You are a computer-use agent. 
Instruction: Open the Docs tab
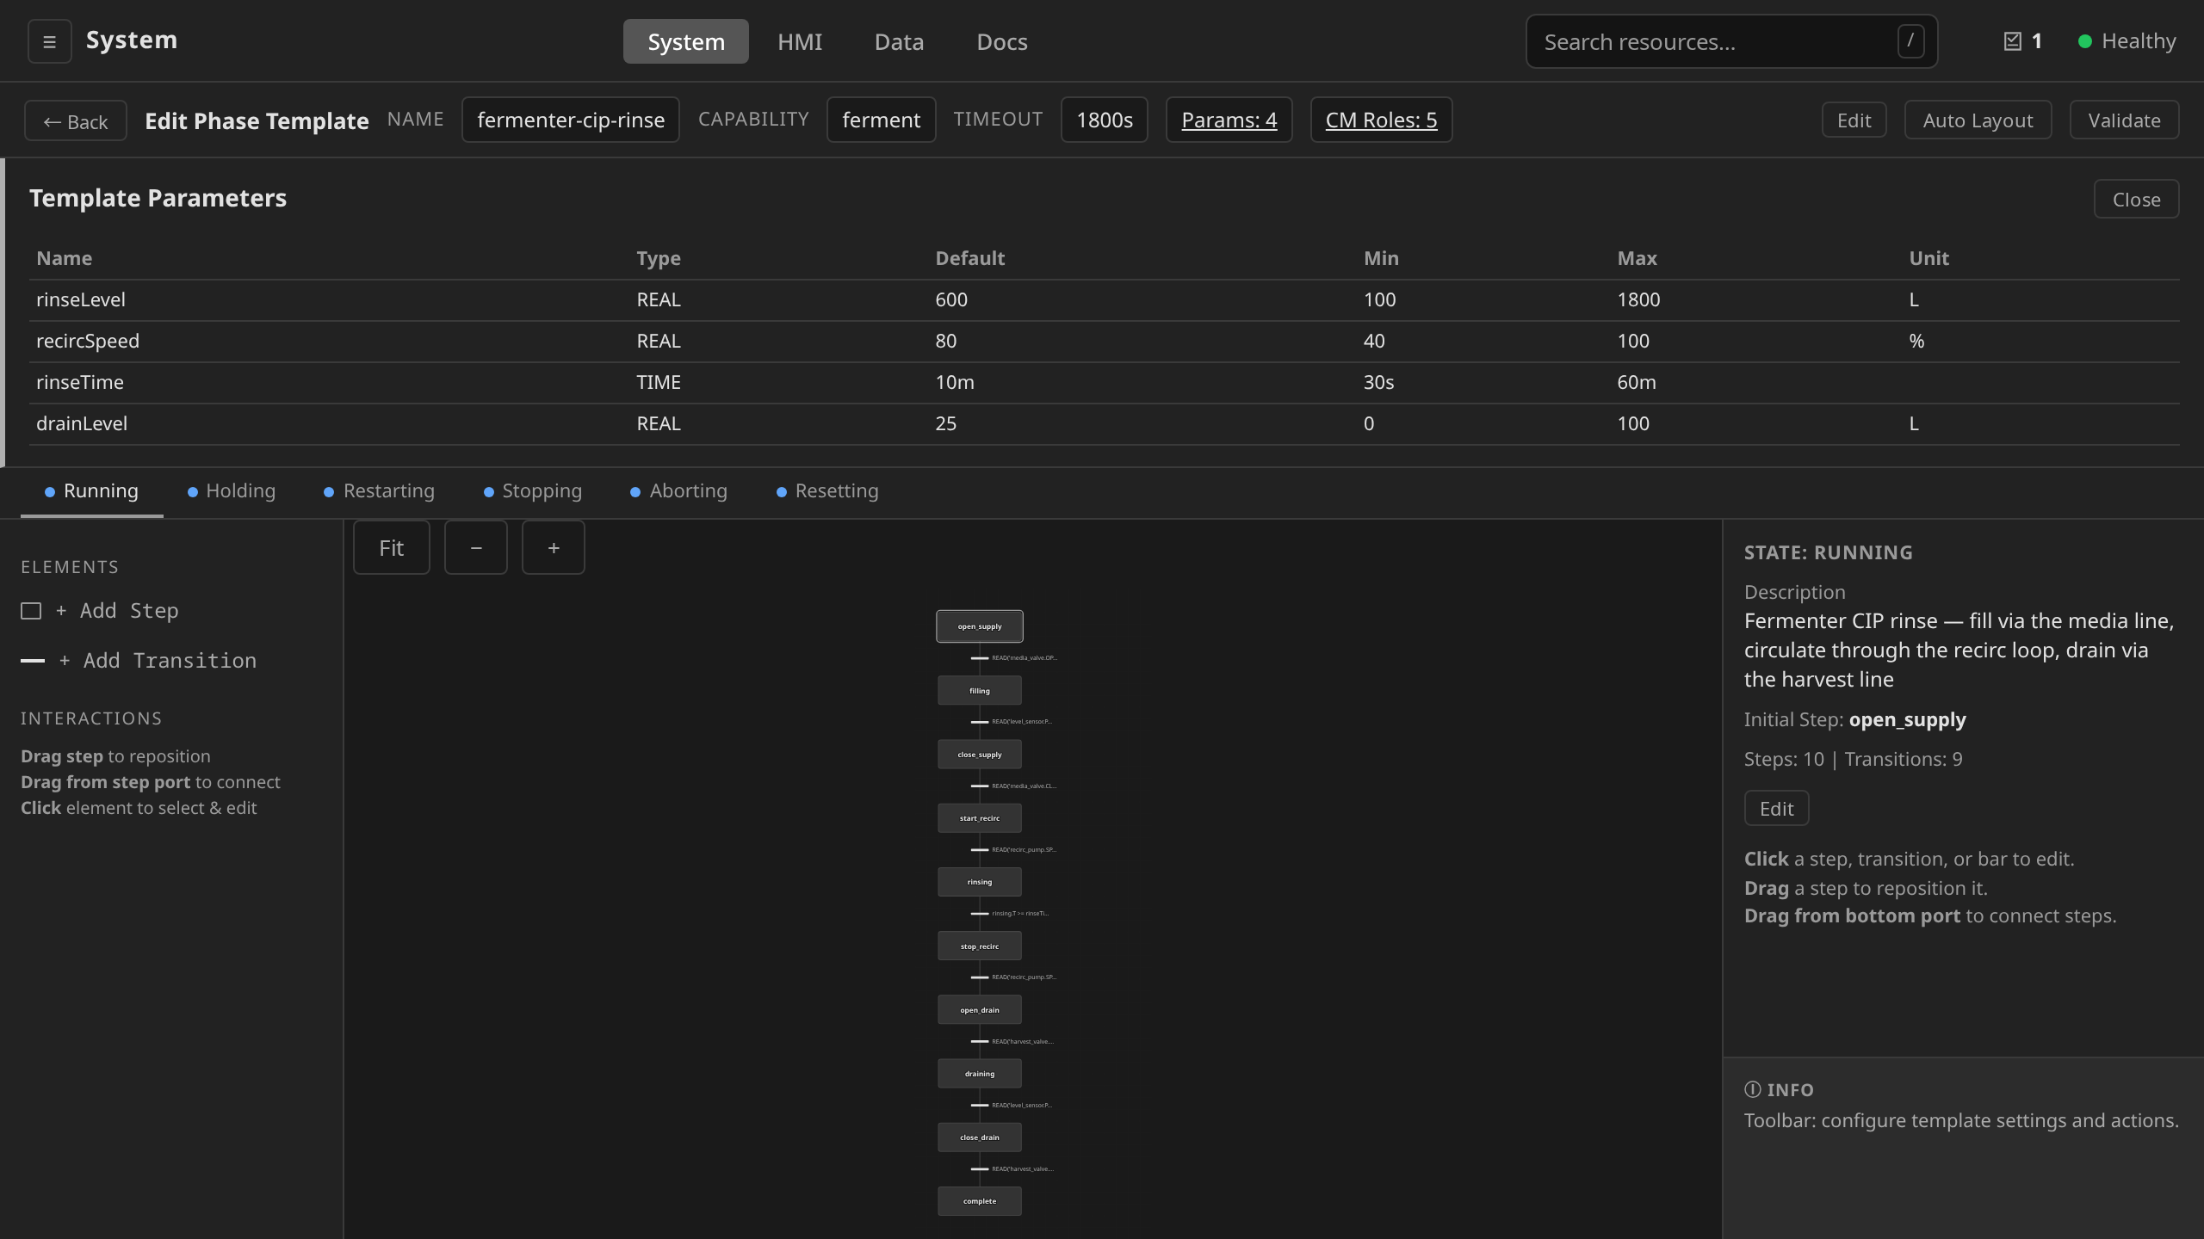tap(1002, 41)
